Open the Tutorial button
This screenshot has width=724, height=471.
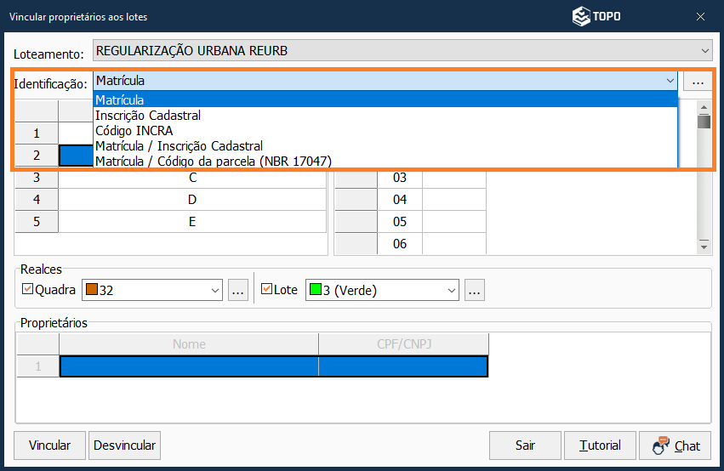[x=600, y=445]
